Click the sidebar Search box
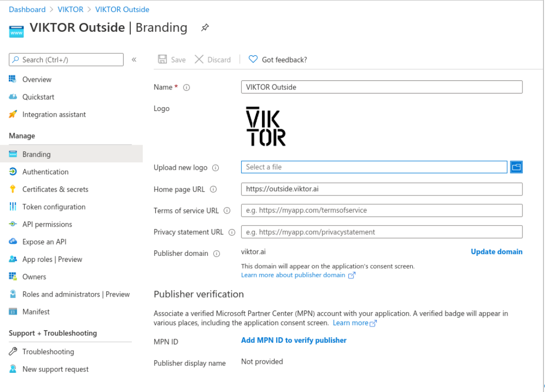Image resolution: width=545 pixels, height=392 pixels. 66,60
